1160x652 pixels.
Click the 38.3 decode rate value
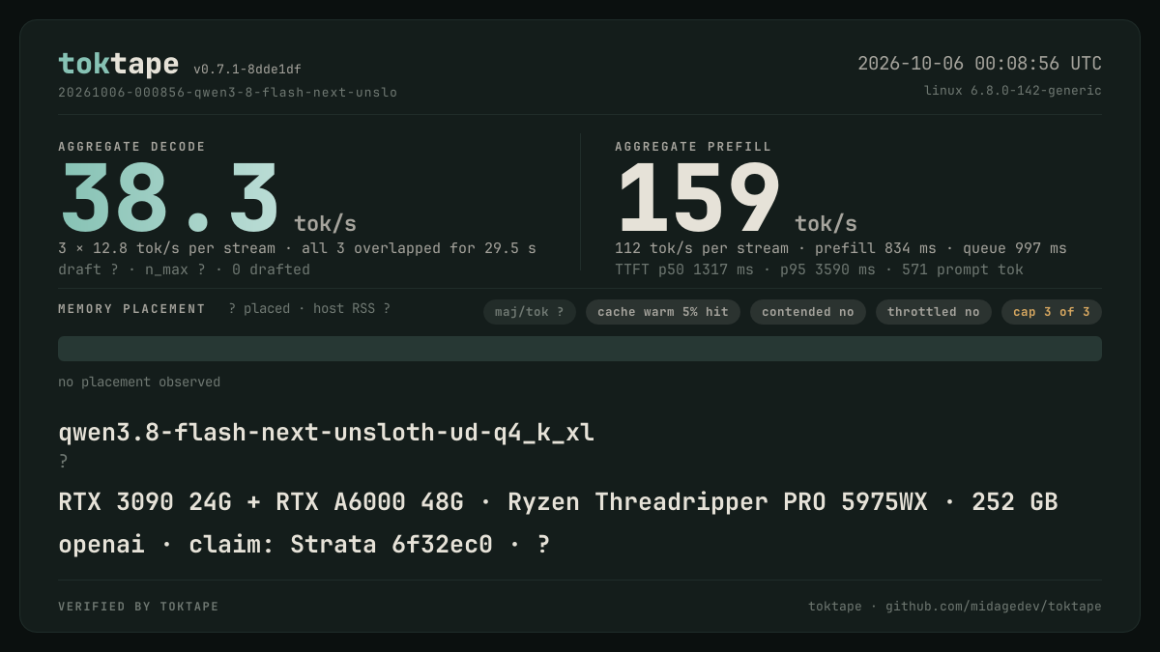click(170, 198)
